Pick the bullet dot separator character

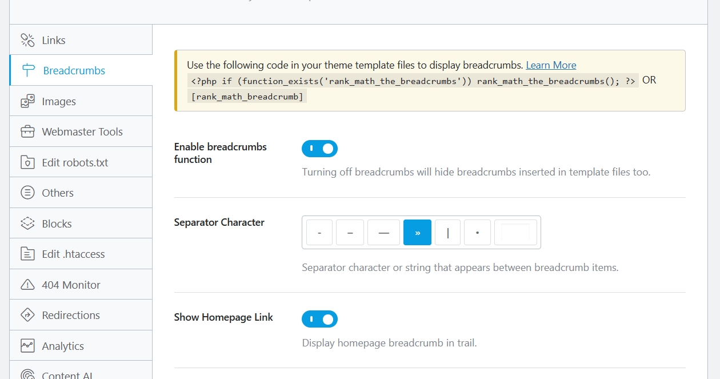pos(477,233)
